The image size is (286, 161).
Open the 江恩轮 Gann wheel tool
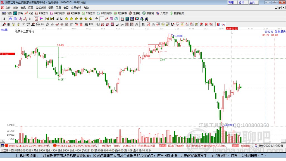[135, 13]
